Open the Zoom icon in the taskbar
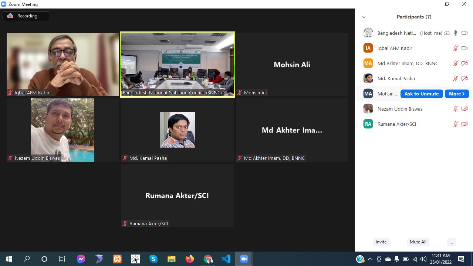This screenshot has width=473, height=266. (x=244, y=259)
